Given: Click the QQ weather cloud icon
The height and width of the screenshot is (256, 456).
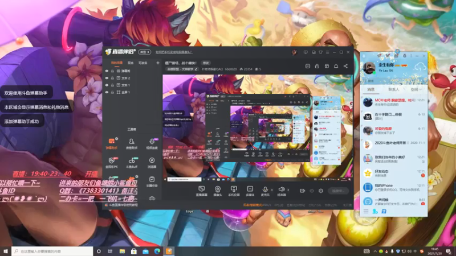Looking at the screenshot, I should tap(420, 68).
